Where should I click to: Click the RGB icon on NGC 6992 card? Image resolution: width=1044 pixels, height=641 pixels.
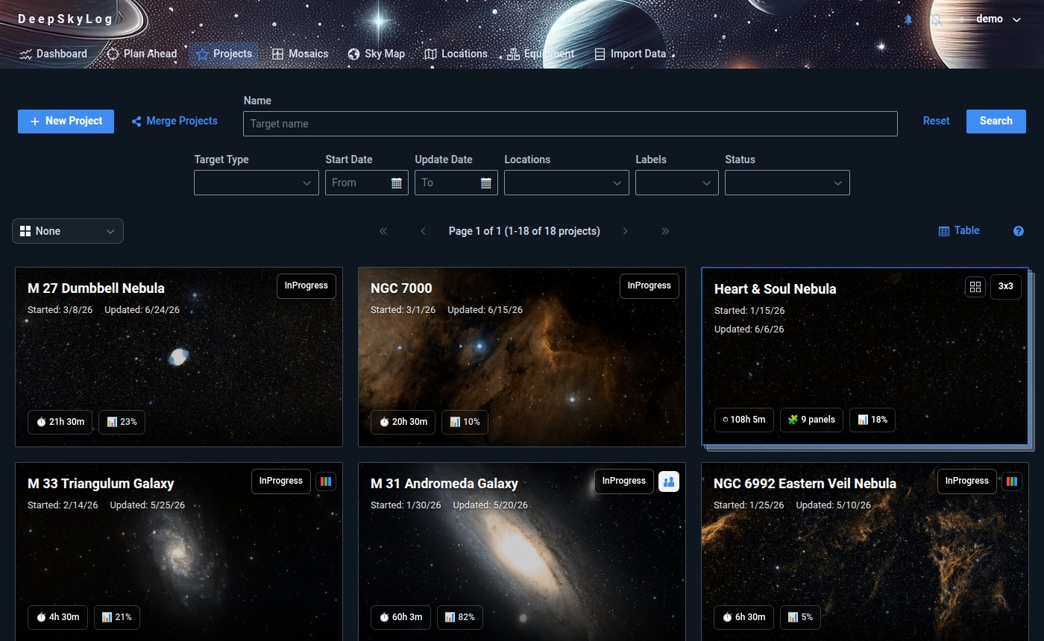click(1011, 481)
